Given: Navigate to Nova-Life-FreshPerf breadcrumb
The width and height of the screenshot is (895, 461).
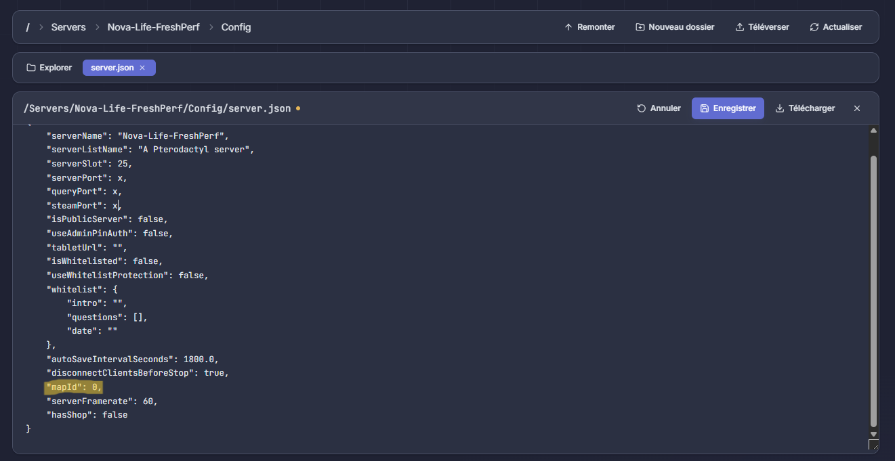Looking at the screenshot, I should point(154,27).
